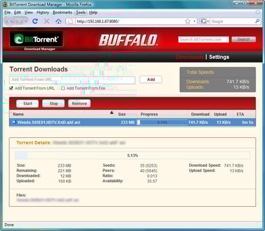Image resolution: width=265 pixels, height=231 pixels.
Task: Click the Add Torrent From URL field
Action: click(x=72, y=80)
